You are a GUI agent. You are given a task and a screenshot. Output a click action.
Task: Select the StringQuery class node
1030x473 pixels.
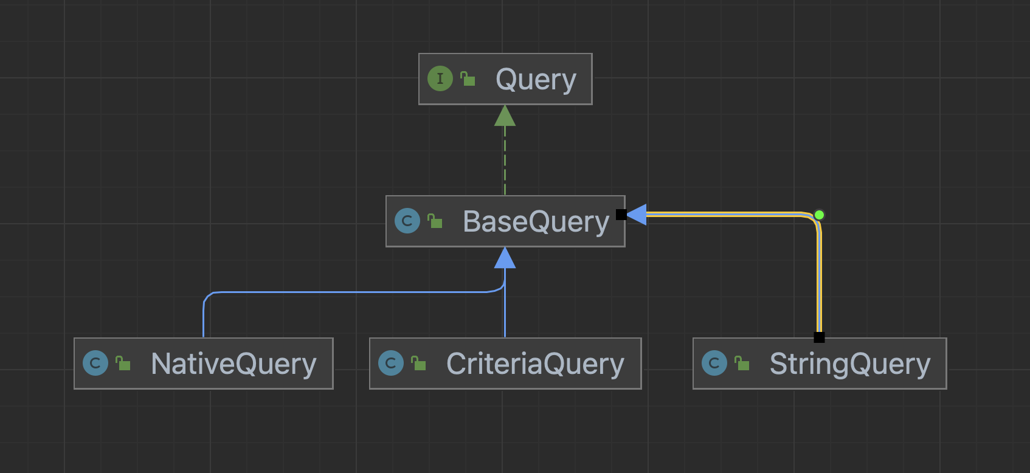820,364
